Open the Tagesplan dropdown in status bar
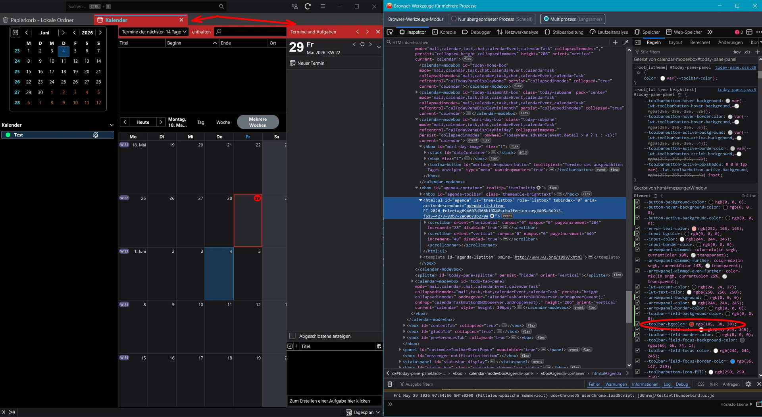This screenshot has height=417, width=762. 363,412
